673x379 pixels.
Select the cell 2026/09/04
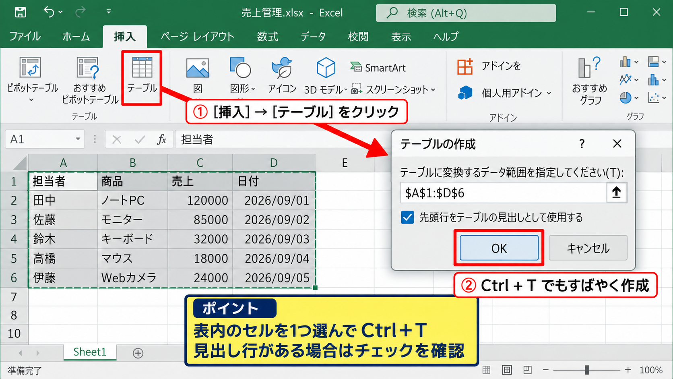tap(274, 259)
